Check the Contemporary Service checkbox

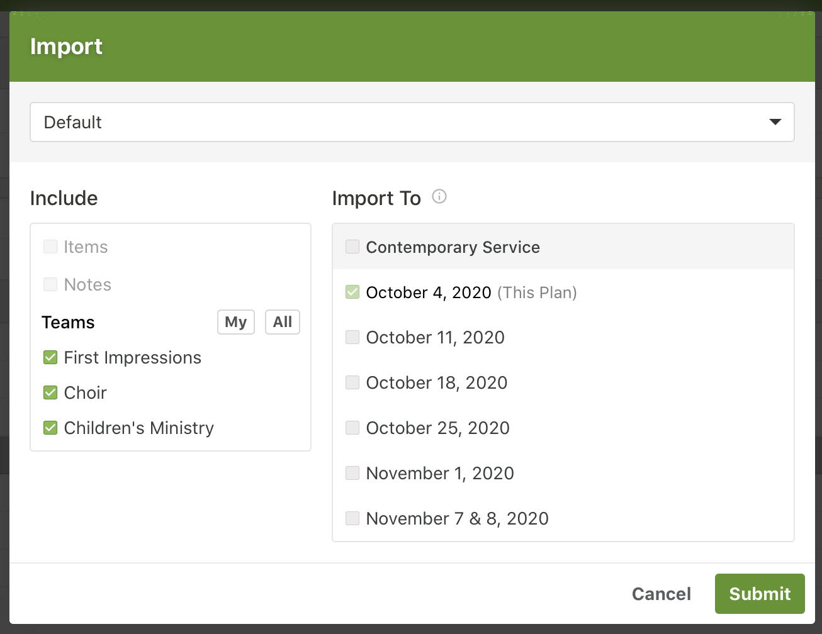[352, 247]
